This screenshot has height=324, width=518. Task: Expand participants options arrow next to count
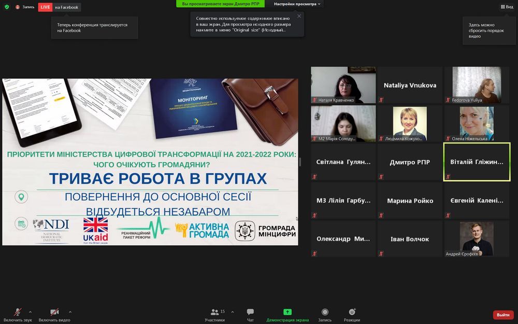point(232,312)
